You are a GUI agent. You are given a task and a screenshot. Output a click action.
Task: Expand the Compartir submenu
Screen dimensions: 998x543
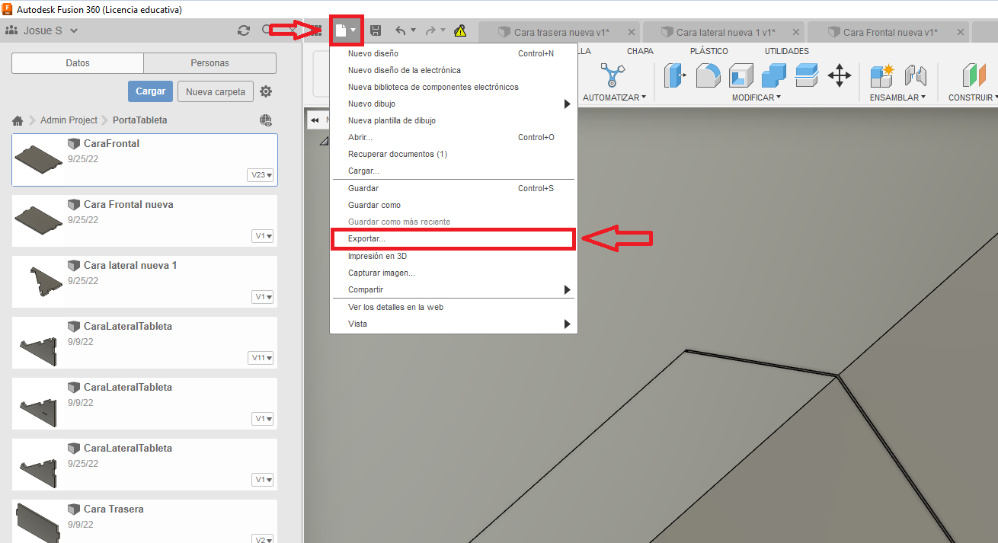567,289
